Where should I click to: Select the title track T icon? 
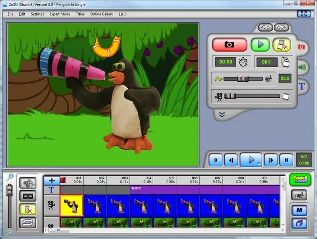click(51, 190)
